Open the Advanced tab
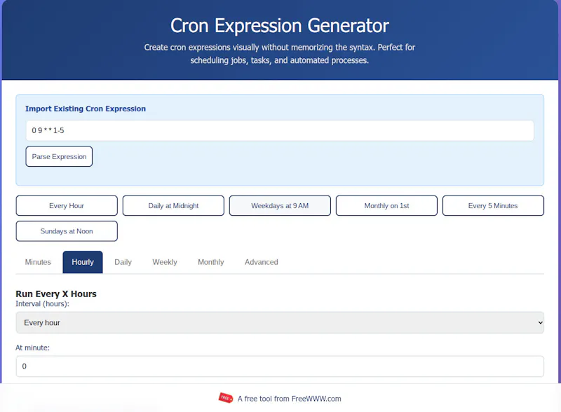The width and height of the screenshot is (561, 412). [261, 262]
